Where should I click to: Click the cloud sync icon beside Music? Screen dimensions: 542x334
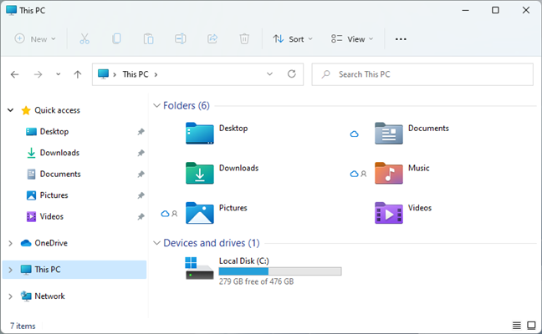pos(355,174)
